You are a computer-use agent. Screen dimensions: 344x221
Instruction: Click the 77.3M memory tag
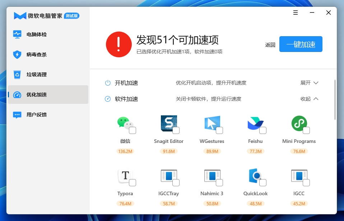pos(256,152)
